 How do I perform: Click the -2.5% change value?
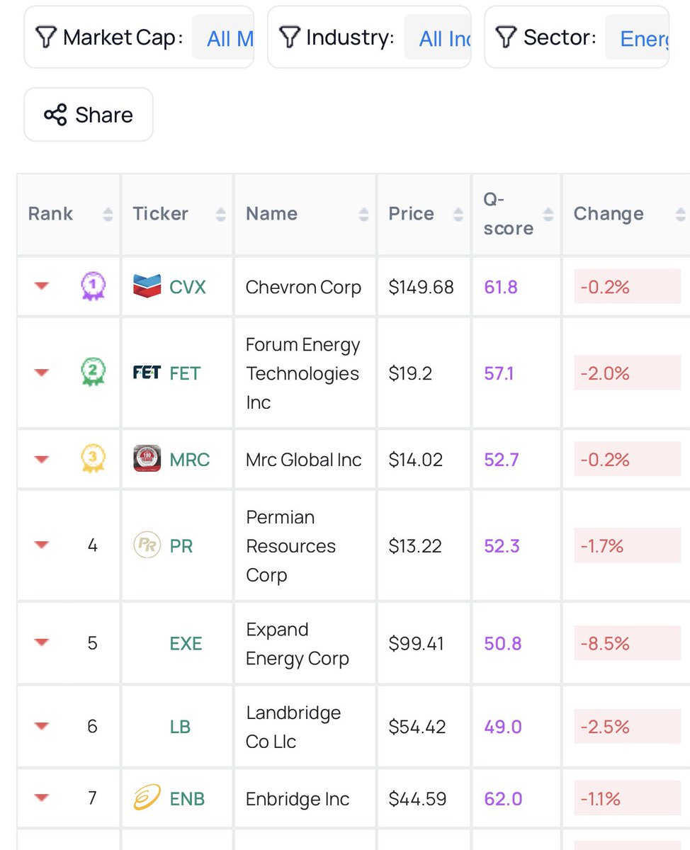(604, 727)
